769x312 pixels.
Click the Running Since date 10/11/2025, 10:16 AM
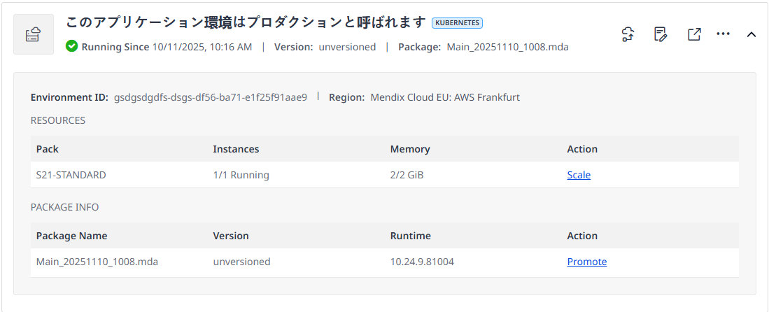click(202, 47)
